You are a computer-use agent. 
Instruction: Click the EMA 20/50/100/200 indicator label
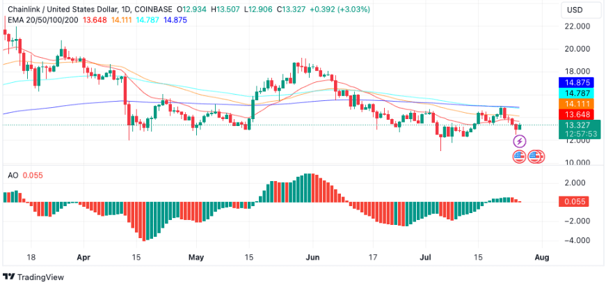point(44,19)
